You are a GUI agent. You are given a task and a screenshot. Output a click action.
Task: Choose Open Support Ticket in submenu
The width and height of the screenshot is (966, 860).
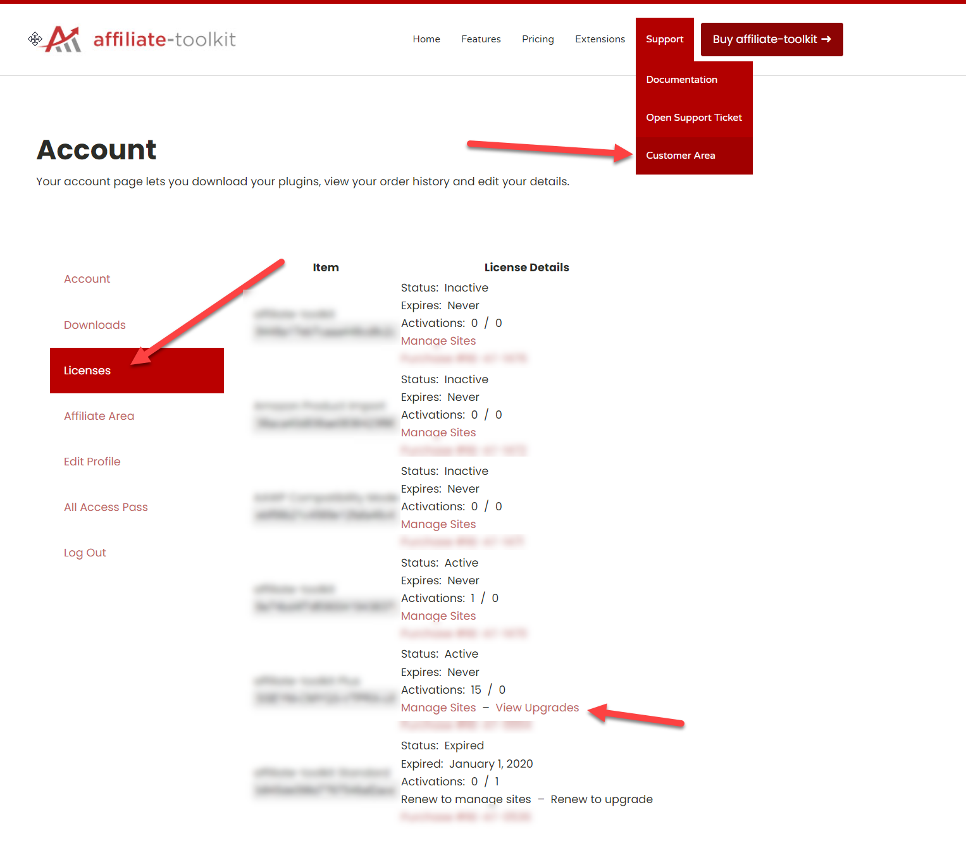click(x=694, y=118)
